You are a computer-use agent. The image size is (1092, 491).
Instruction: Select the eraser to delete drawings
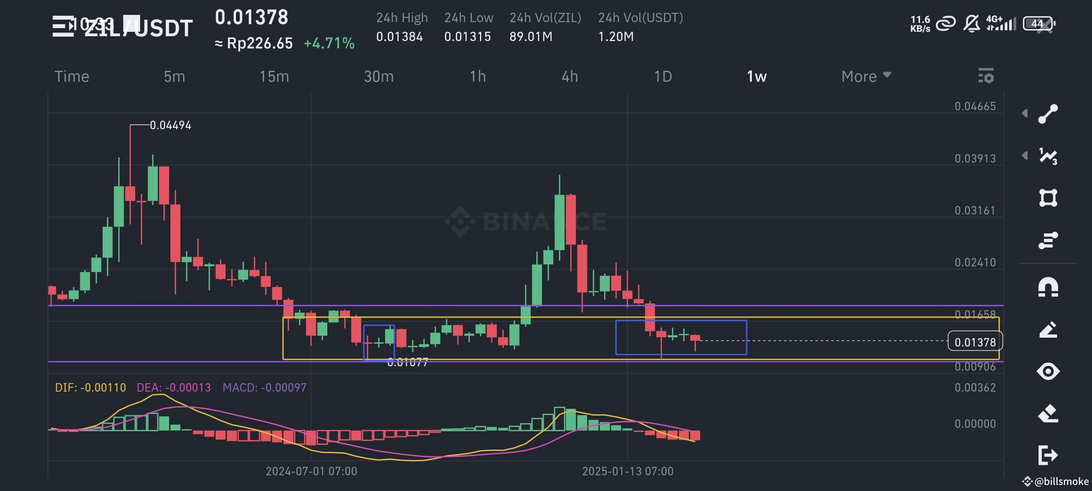pyautogui.click(x=1048, y=413)
